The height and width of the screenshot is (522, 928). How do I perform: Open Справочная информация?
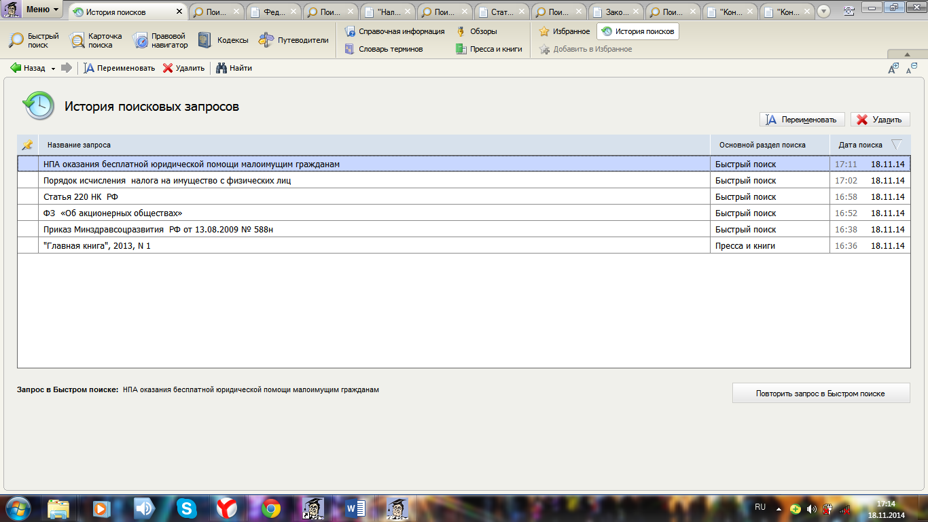click(395, 31)
